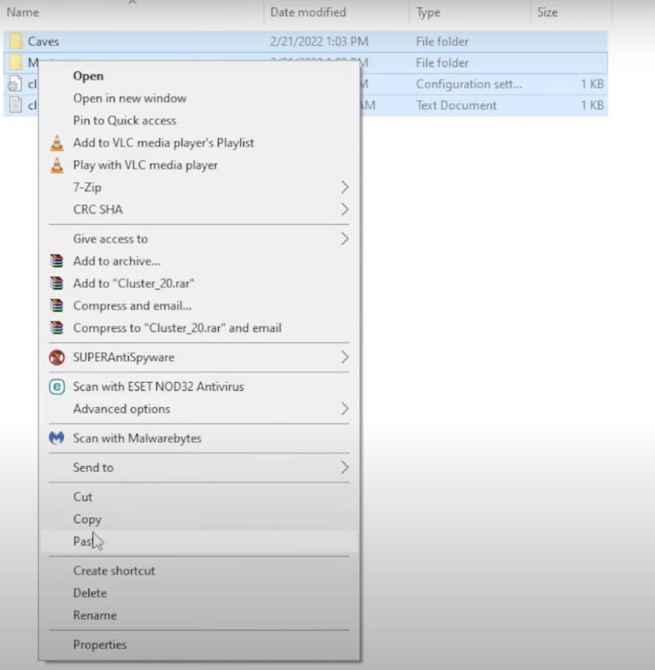Expand the Send to submenu arrow

(x=344, y=468)
